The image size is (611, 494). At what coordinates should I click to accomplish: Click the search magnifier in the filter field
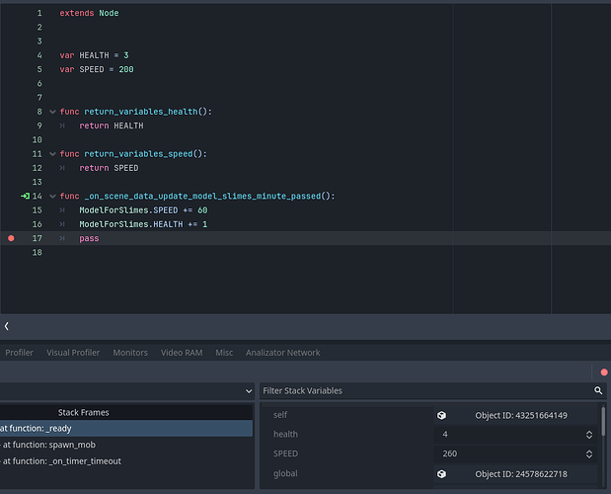click(598, 390)
